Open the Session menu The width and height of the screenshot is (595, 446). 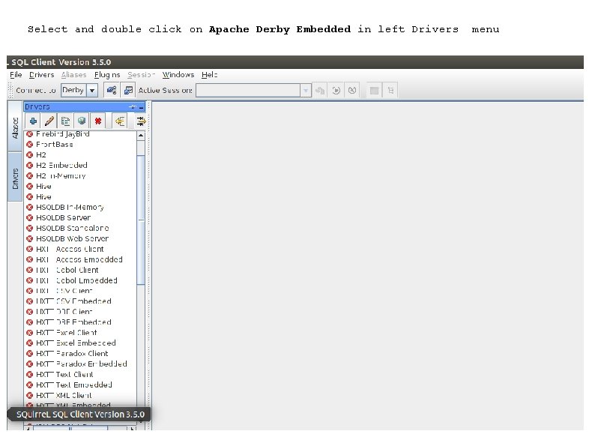pyautogui.click(x=141, y=75)
